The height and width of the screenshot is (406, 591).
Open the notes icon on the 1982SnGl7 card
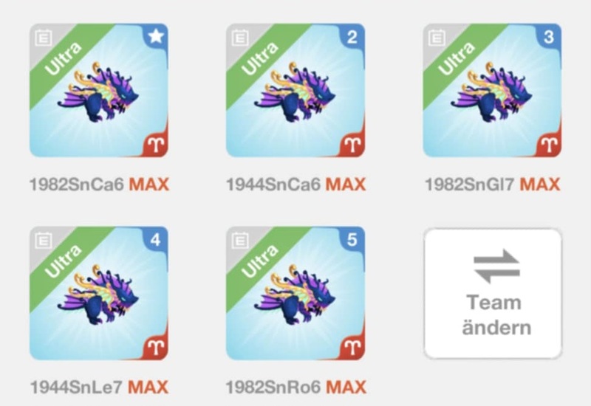coord(437,38)
